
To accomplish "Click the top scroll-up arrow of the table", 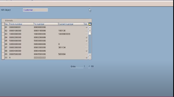I will (x=90, y=27).
